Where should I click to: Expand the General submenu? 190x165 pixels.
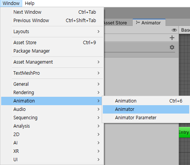click(52, 84)
